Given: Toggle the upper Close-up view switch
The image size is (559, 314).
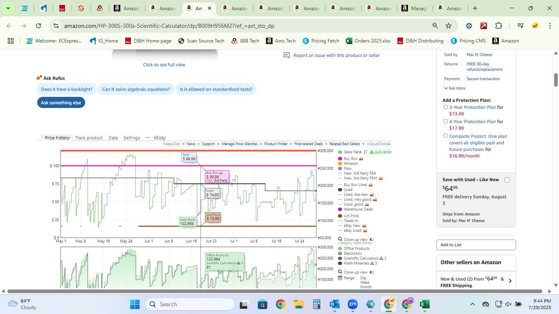Looking at the screenshot, I should point(372,240).
